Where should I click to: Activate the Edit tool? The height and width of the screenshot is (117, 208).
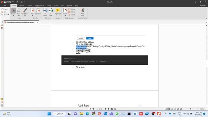[x=4, y=12]
